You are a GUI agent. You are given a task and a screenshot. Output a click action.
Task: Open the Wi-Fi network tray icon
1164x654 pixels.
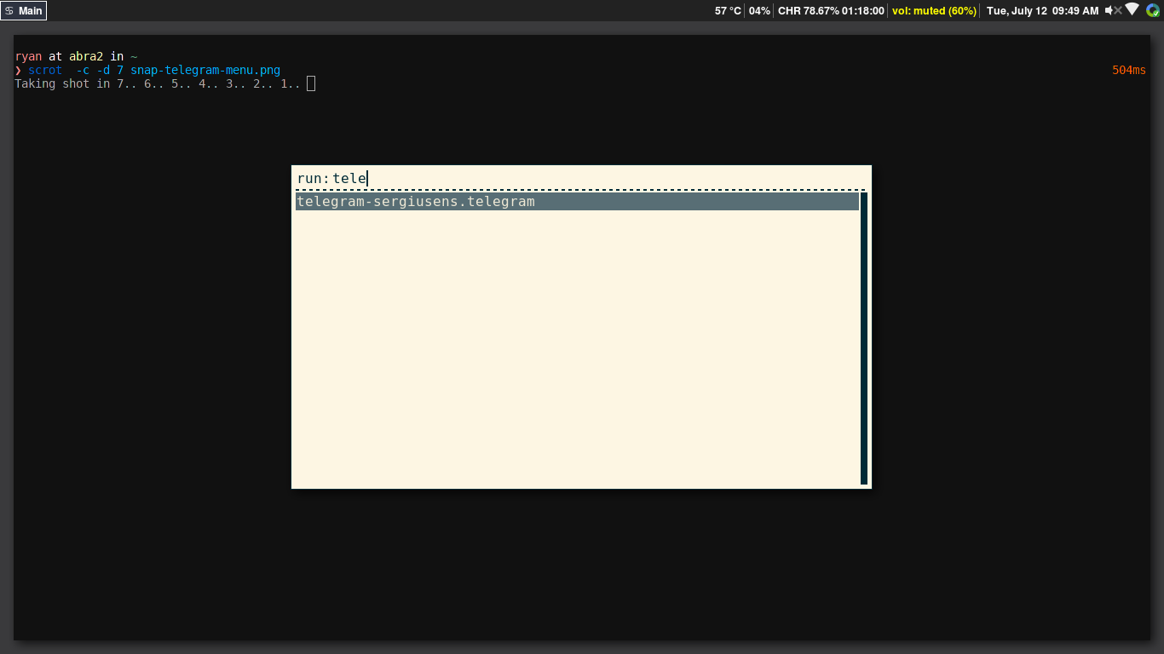coord(1132,10)
